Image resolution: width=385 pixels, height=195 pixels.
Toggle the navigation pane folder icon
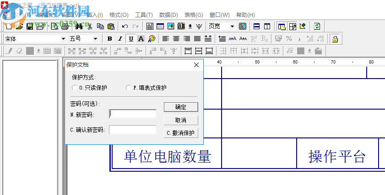click(282, 26)
